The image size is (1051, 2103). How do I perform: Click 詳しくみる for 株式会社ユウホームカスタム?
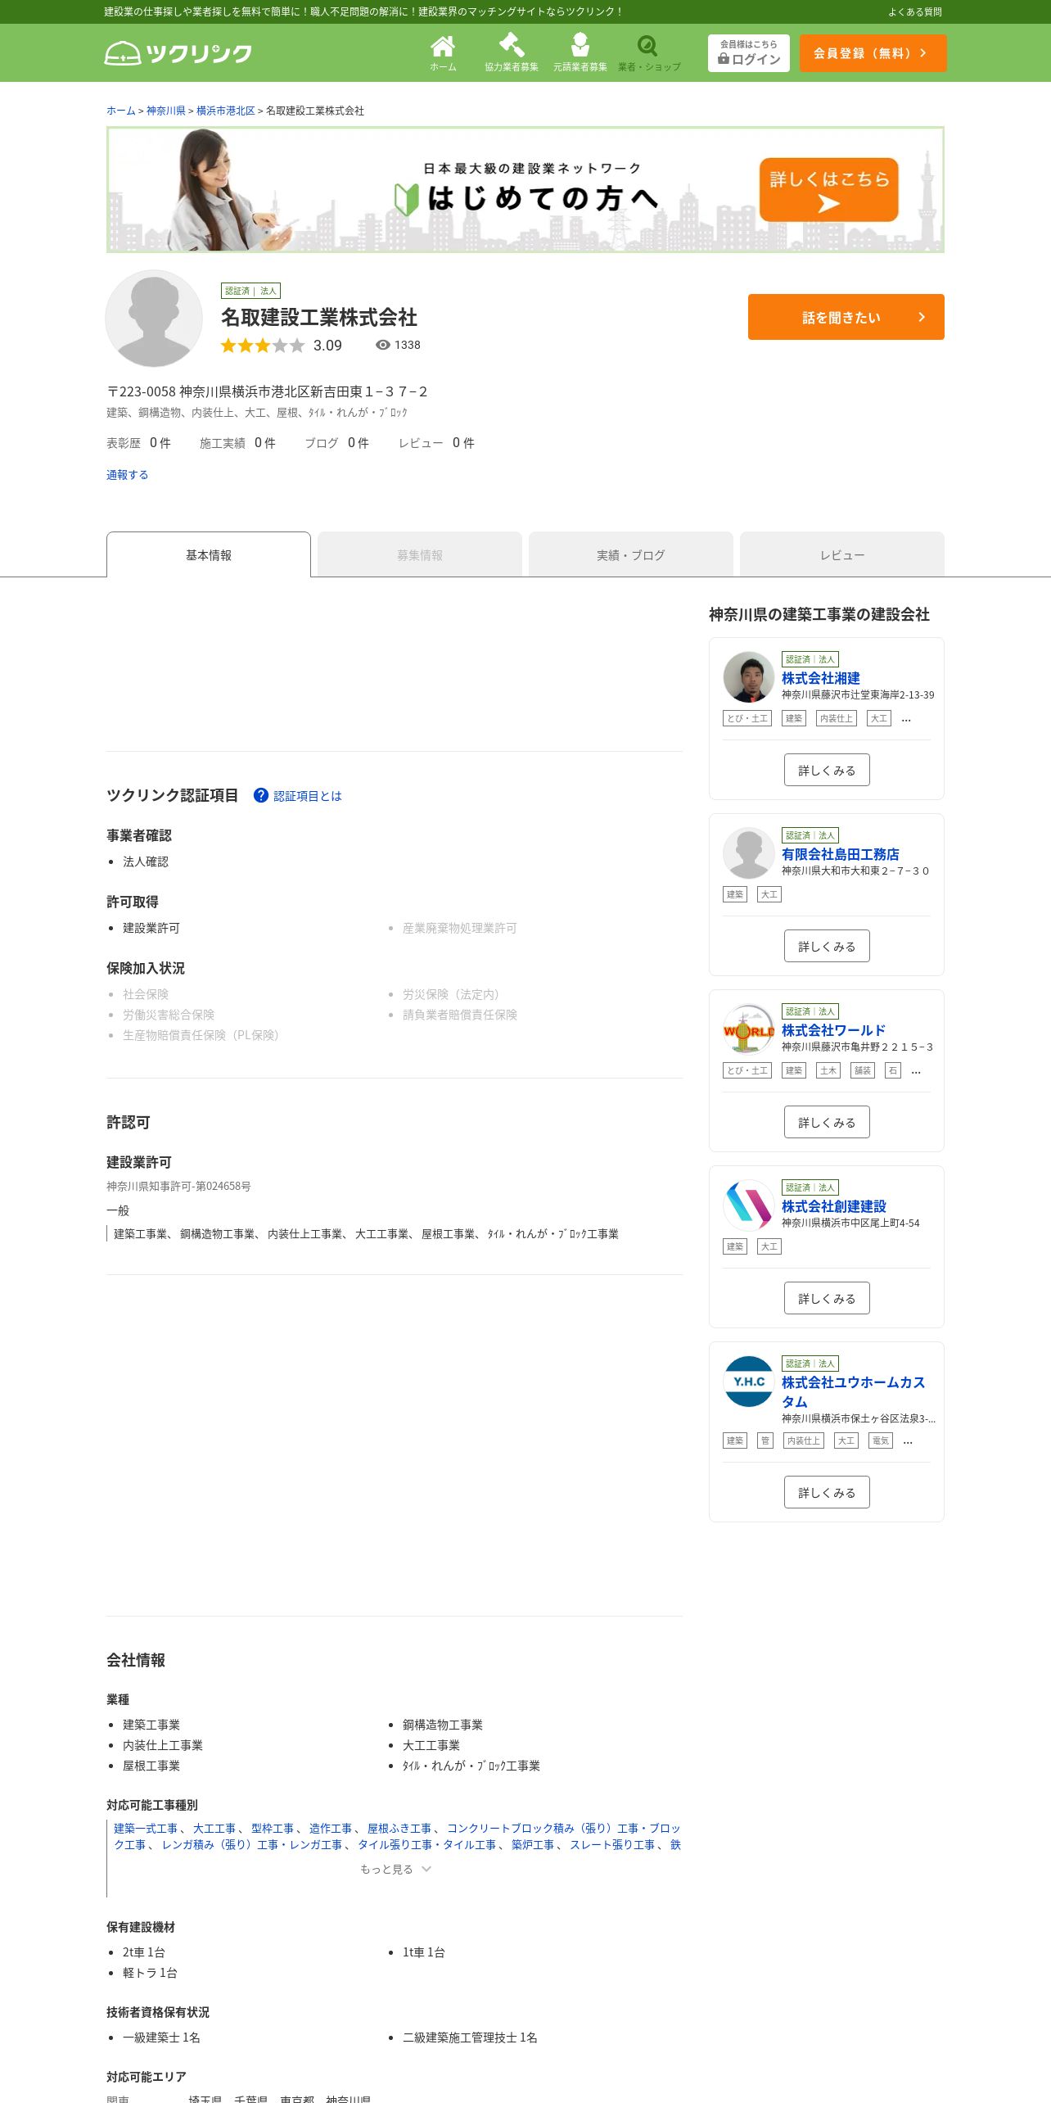click(x=827, y=1492)
